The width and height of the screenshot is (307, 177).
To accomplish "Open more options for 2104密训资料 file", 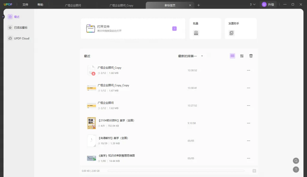I will pos(249,123).
